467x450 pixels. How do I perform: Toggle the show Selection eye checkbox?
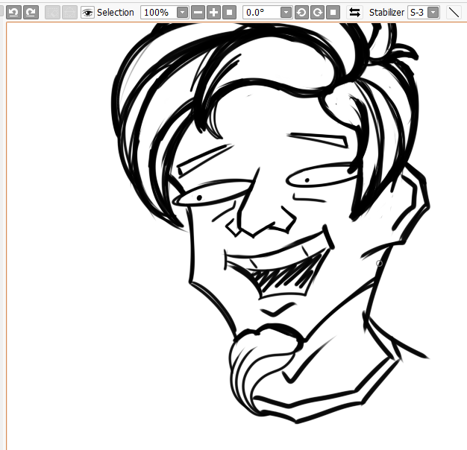(x=87, y=13)
